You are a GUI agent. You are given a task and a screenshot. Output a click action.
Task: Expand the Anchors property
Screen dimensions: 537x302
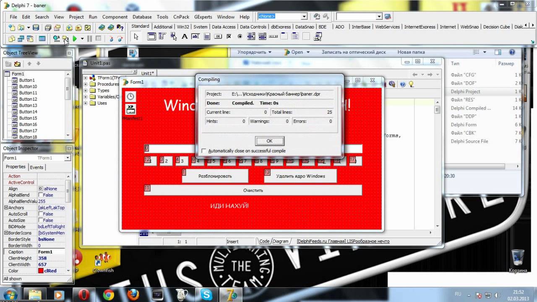coord(6,208)
